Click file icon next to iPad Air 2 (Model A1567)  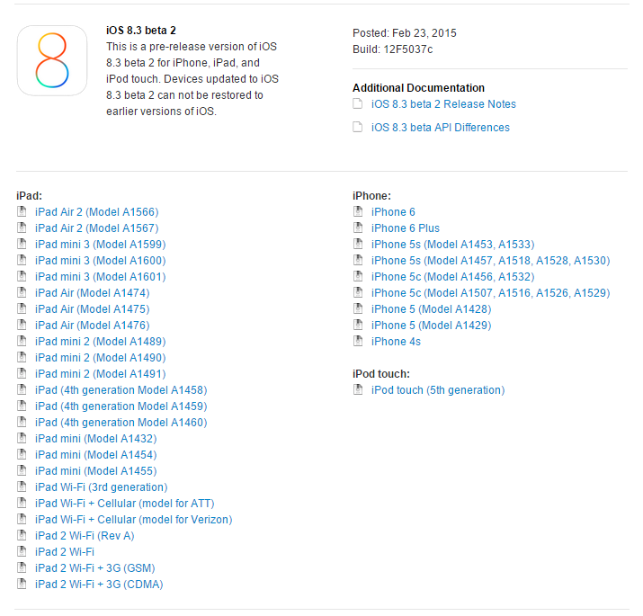pyautogui.click(x=22, y=228)
